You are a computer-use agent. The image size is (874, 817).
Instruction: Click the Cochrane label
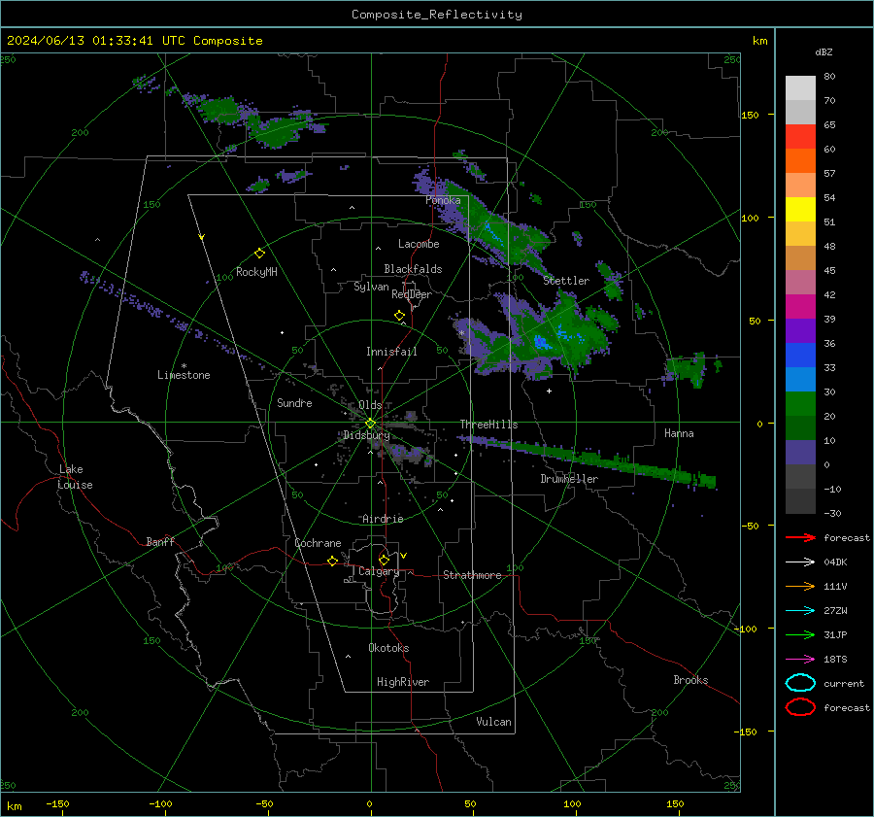point(318,543)
